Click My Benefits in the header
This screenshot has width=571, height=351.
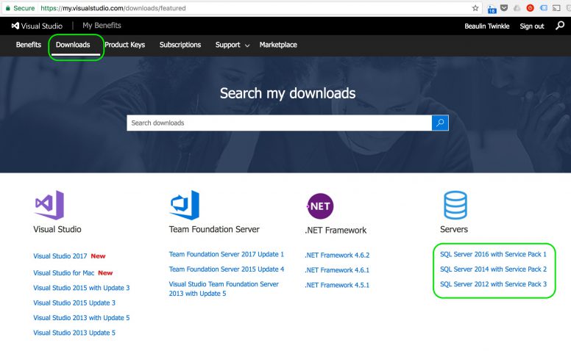click(x=102, y=26)
